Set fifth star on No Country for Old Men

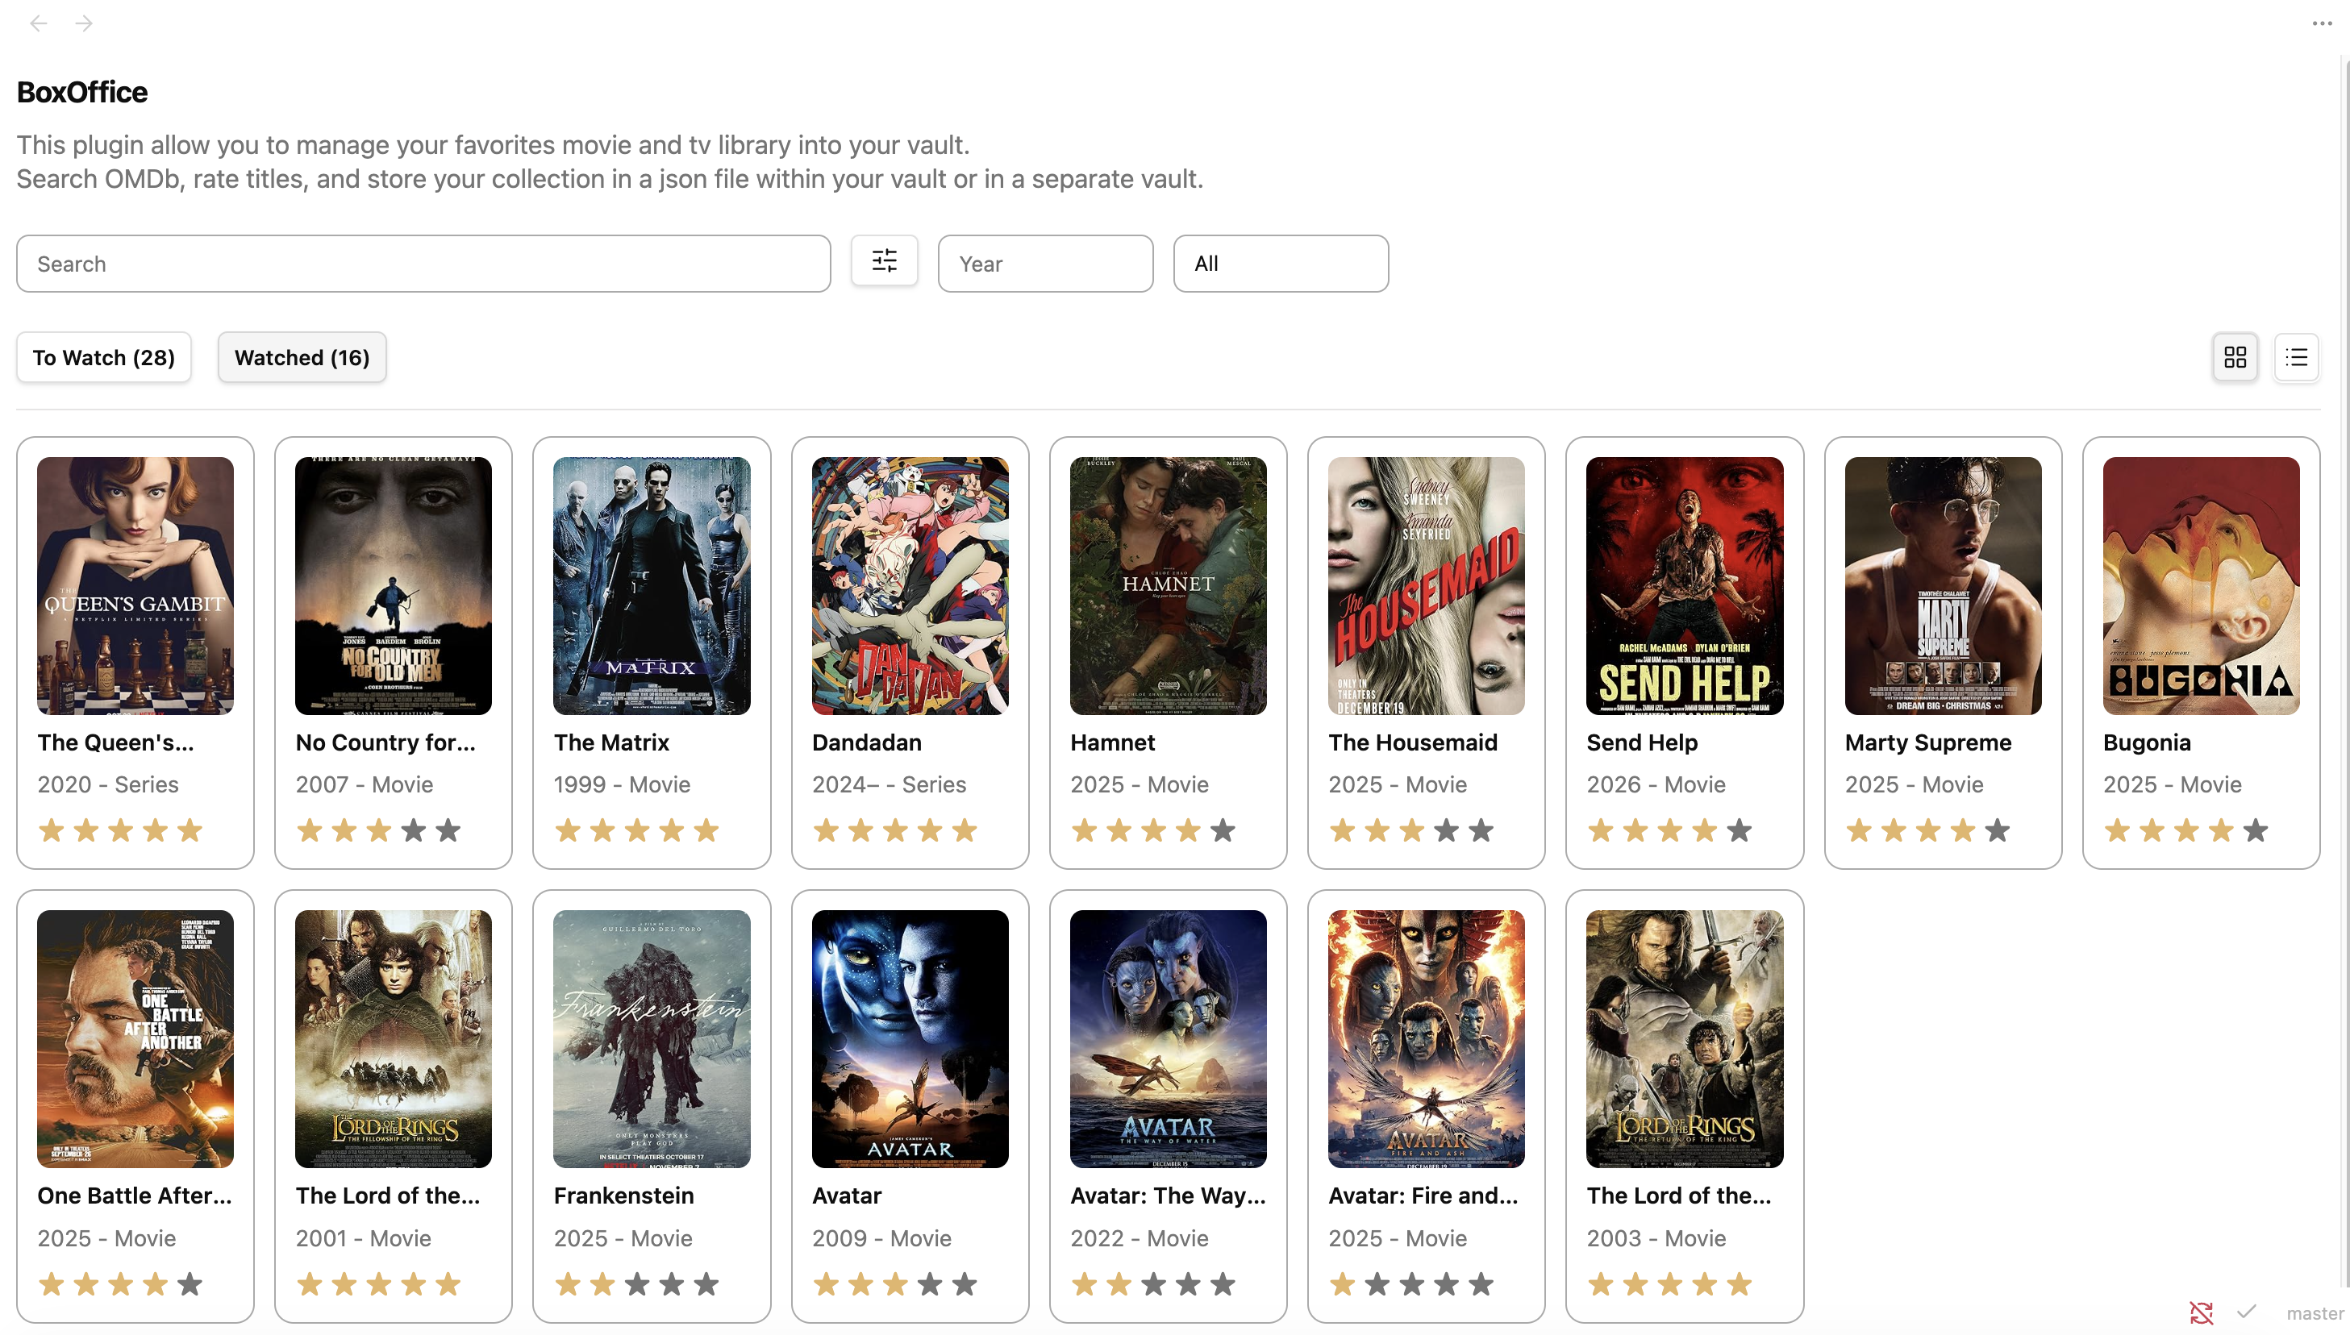448,830
